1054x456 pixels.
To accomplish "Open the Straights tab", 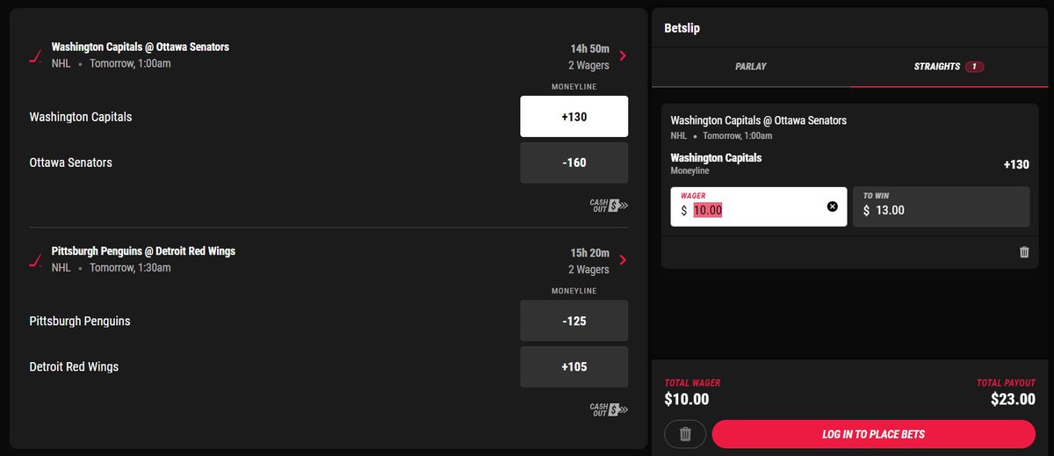I will tap(949, 67).
